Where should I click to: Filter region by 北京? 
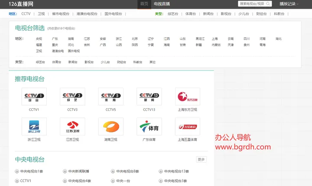(x=135, y=39)
